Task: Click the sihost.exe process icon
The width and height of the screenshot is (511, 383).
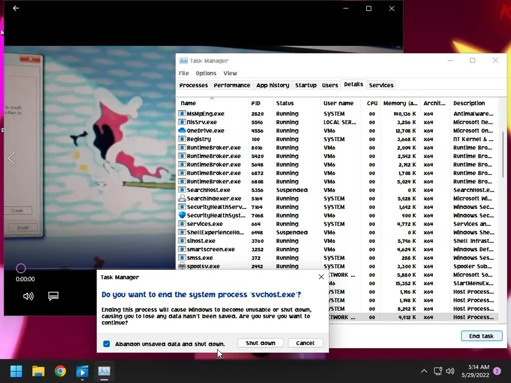Action: click(182, 241)
